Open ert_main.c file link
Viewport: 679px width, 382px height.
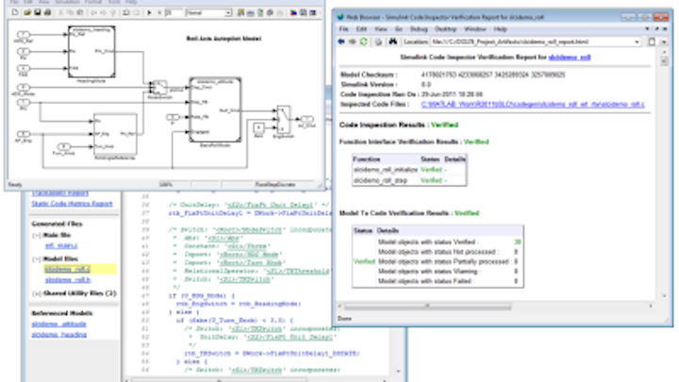click(61, 245)
